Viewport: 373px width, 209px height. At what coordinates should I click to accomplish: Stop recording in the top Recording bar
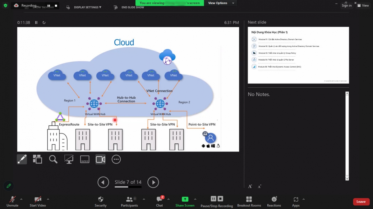pos(56,6)
